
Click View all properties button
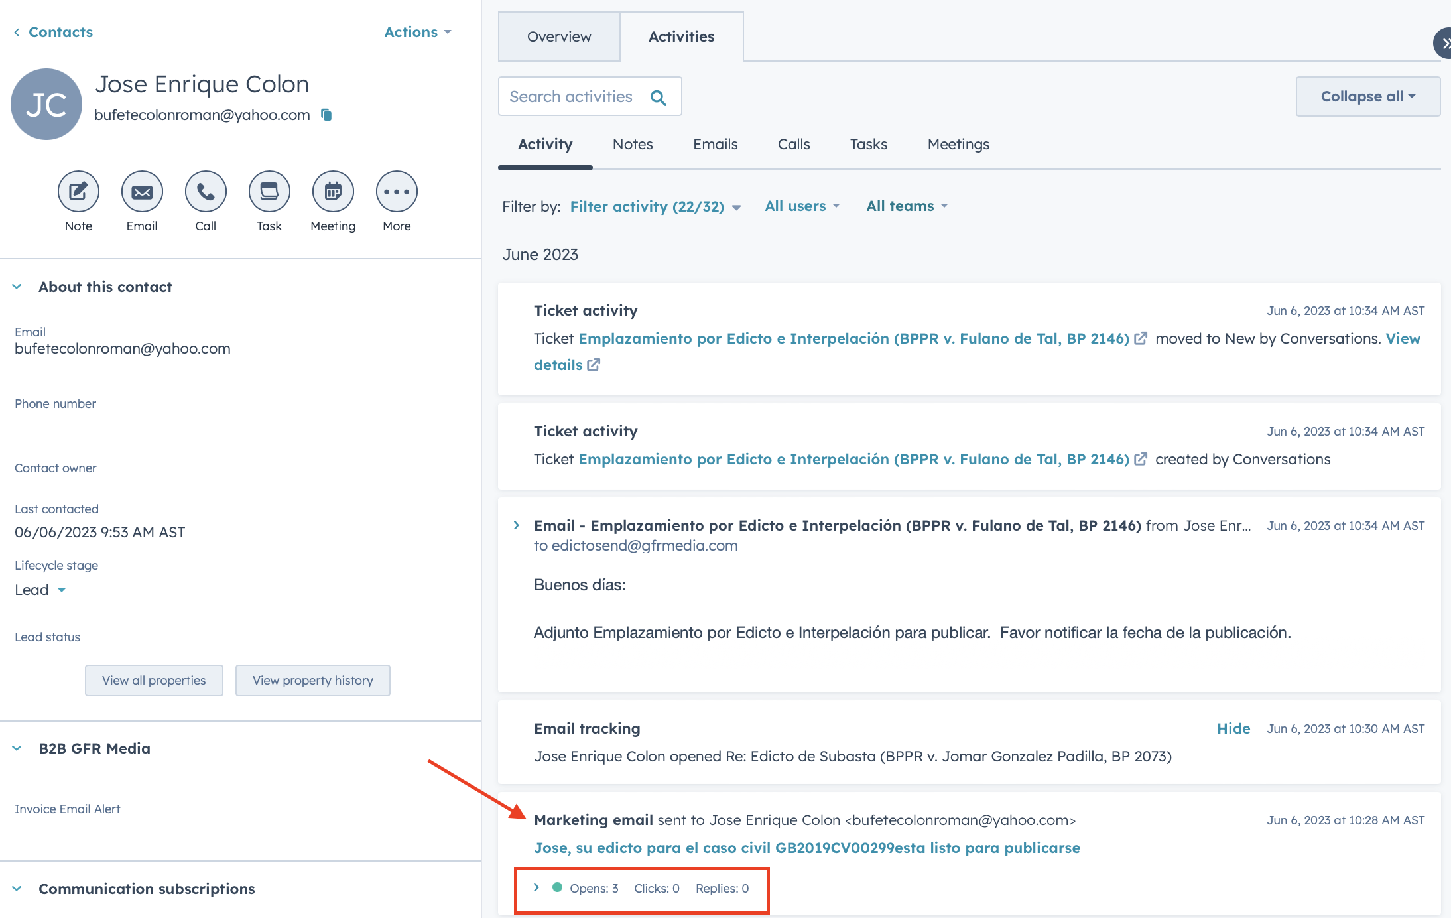154,681
